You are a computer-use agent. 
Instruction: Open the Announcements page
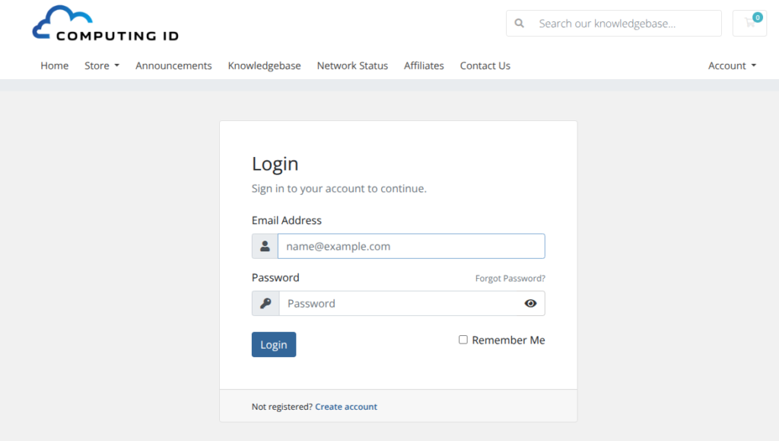(173, 66)
